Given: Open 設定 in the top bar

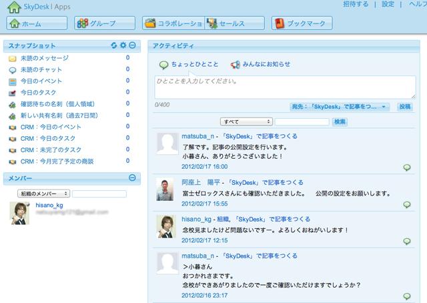Looking at the screenshot, I should pyautogui.click(x=388, y=4).
